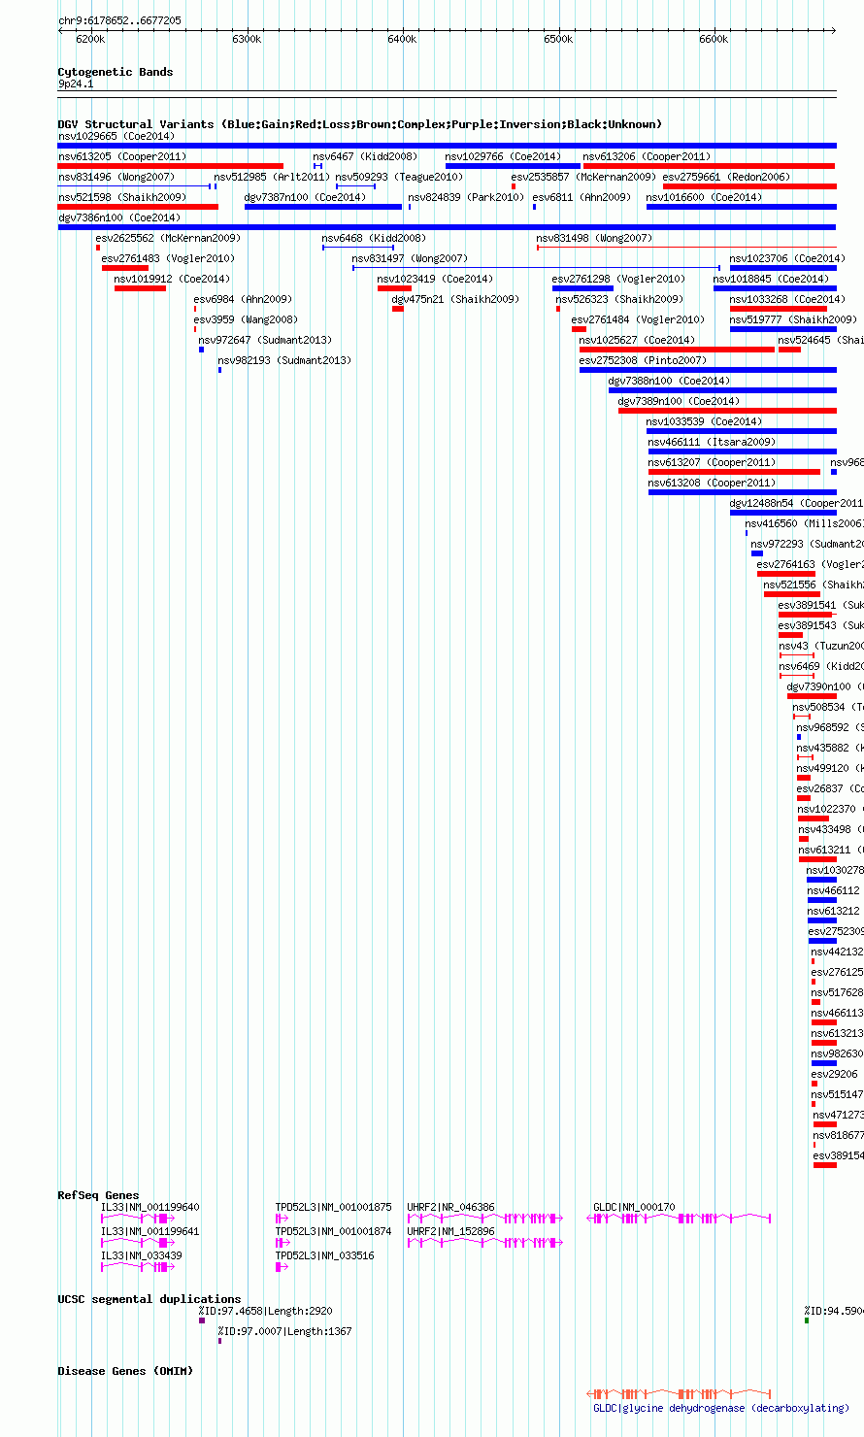Click the esv3959 (Wang2008) label
The width and height of the screenshot is (864, 1437).
pos(246,319)
